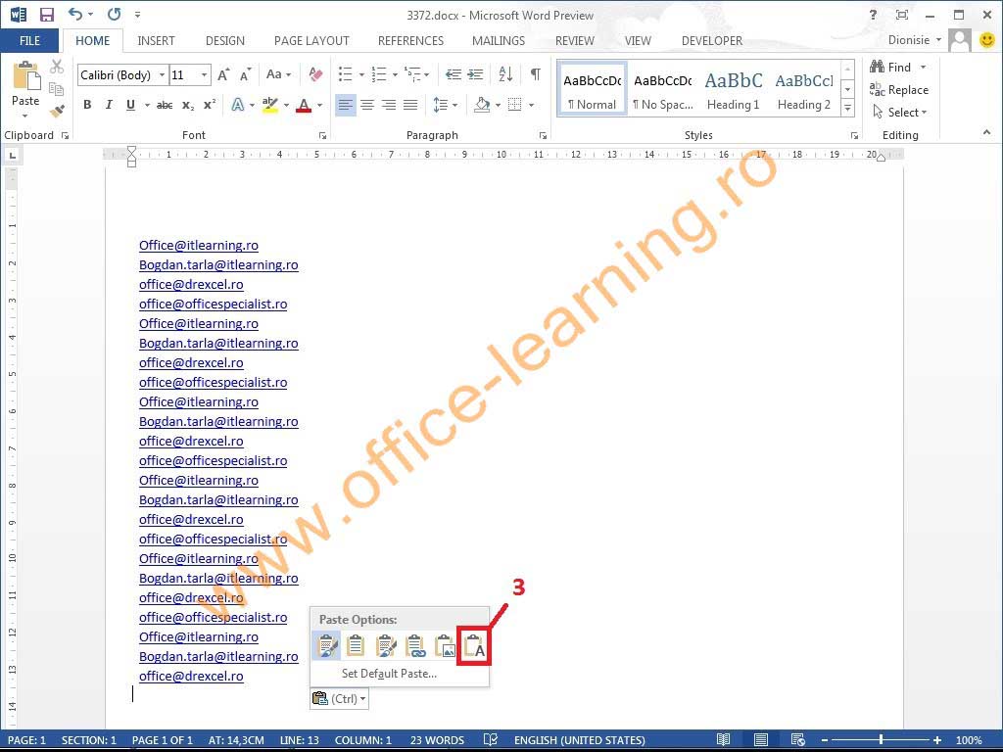This screenshot has width=1003, height=752.
Task: Undo the last action
Action: (75, 14)
